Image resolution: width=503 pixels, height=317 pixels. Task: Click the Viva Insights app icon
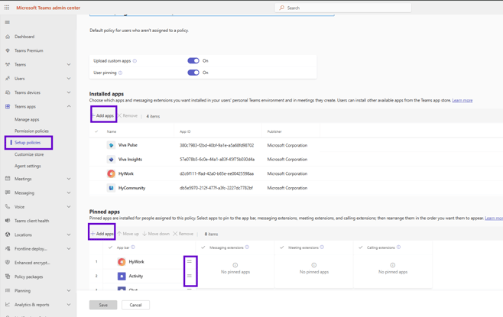(111, 160)
